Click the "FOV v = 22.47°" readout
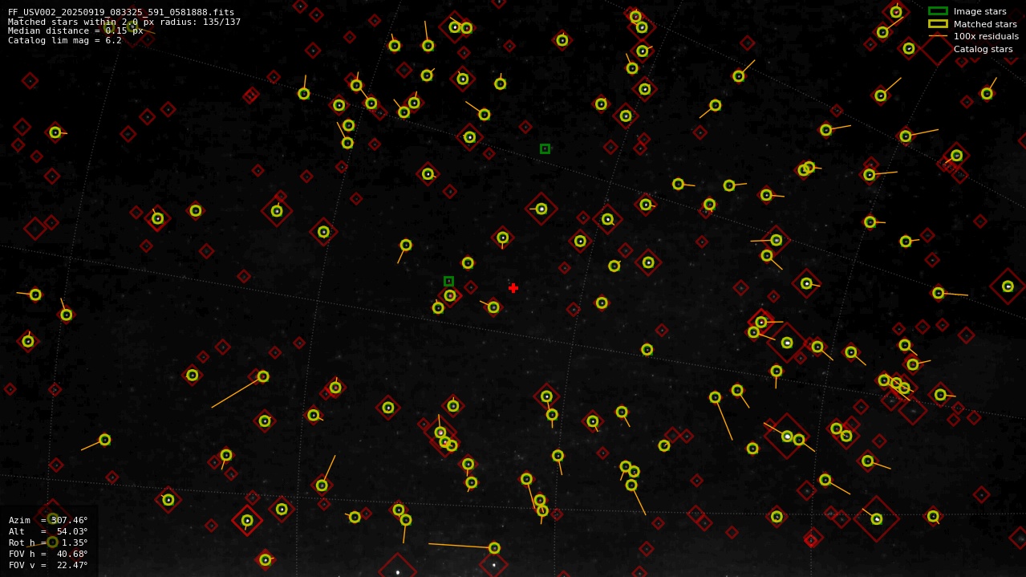 pos(48,565)
